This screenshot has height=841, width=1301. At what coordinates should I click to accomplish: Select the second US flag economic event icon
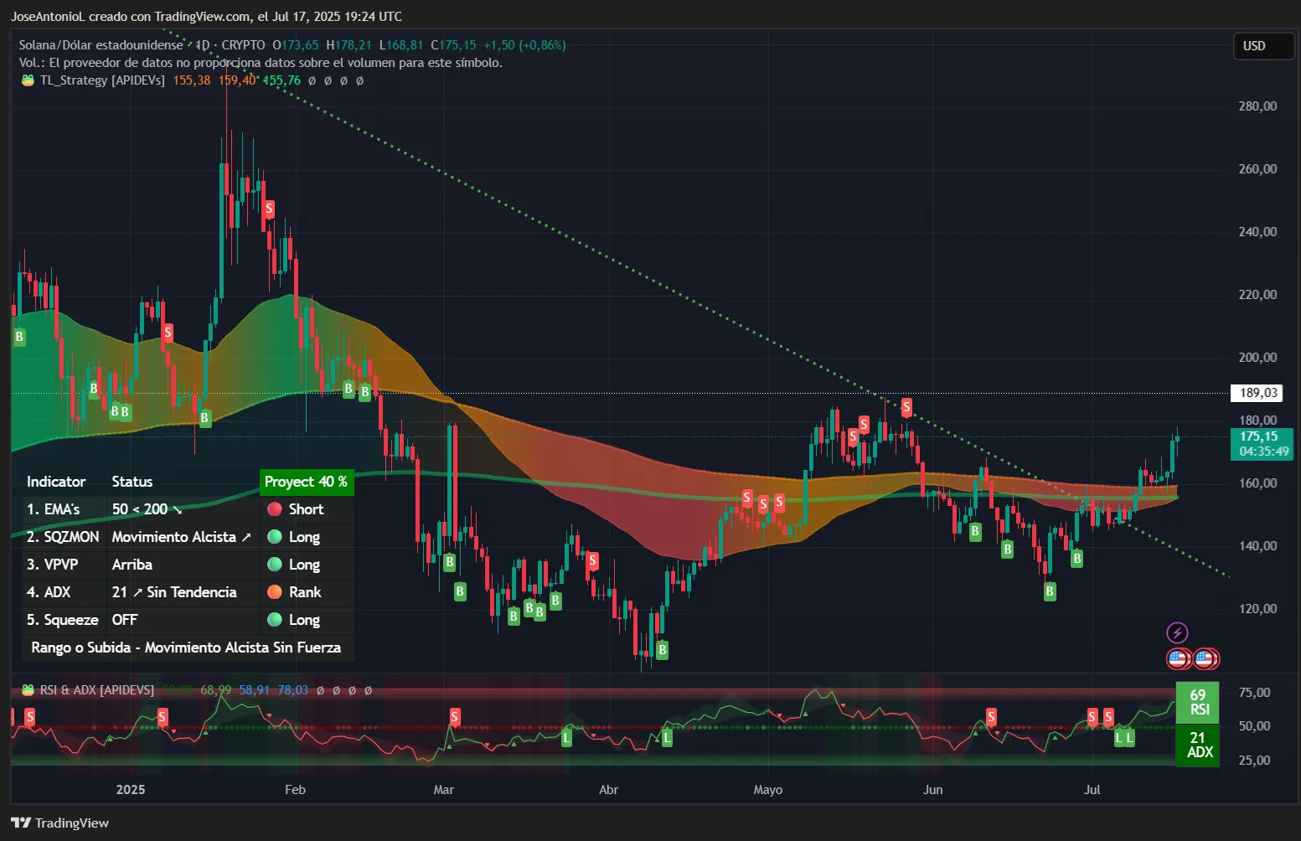point(1205,658)
